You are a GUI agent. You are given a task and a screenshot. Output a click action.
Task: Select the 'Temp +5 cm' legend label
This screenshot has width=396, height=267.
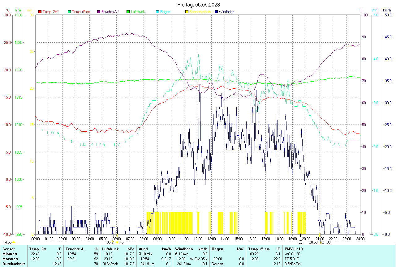coord(81,12)
